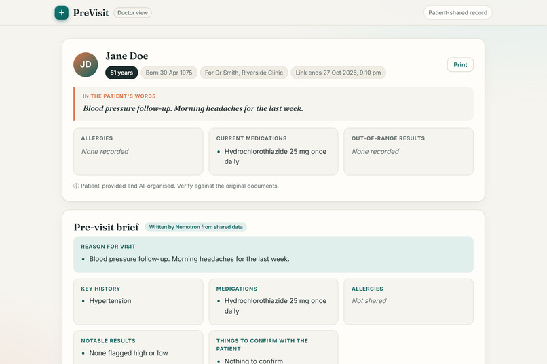Click None recorded under Out-of-range results
547x364 pixels.
coord(375,152)
